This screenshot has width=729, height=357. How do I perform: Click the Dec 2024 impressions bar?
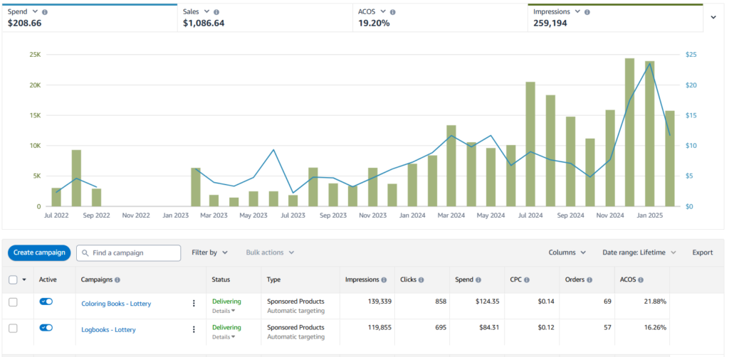click(629, 132)
